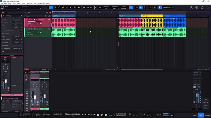Image resolution: width=211 pixels, height=118 pixels.
Task: Record-arm the DRUMS track
Action: [34, 19]
